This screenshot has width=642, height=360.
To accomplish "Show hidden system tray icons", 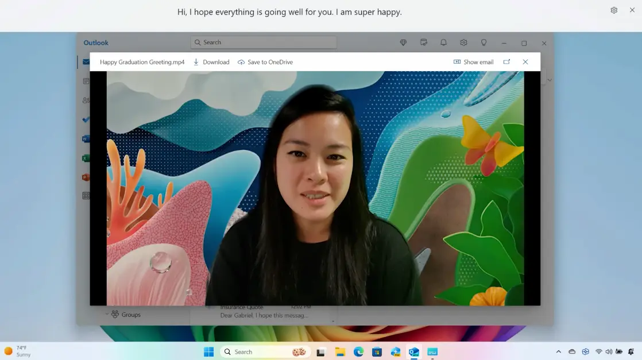I will pyautogui.click(x=558, y=352).
